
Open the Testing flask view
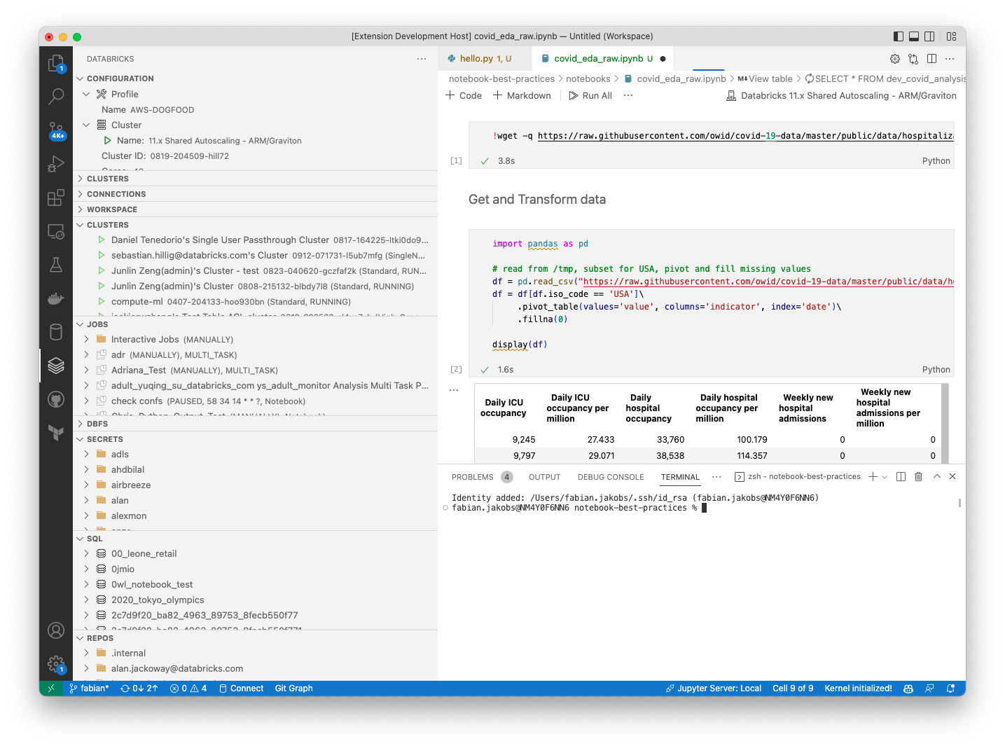56,265
